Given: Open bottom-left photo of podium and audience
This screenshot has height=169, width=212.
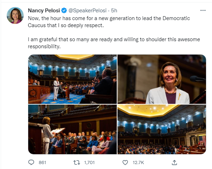Looking at the screenshot, I should click(x=72, y=129).
